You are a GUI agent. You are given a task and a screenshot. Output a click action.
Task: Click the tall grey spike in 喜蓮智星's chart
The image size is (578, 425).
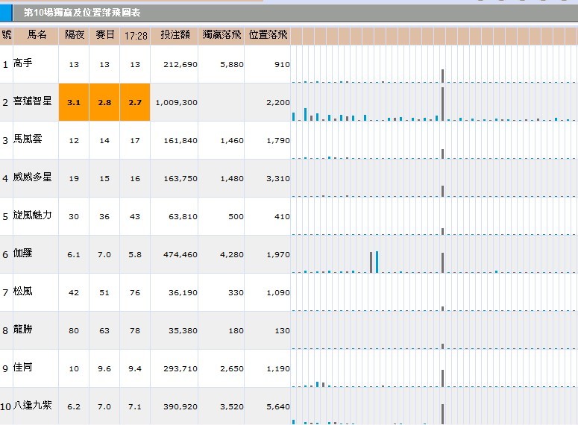442,104
